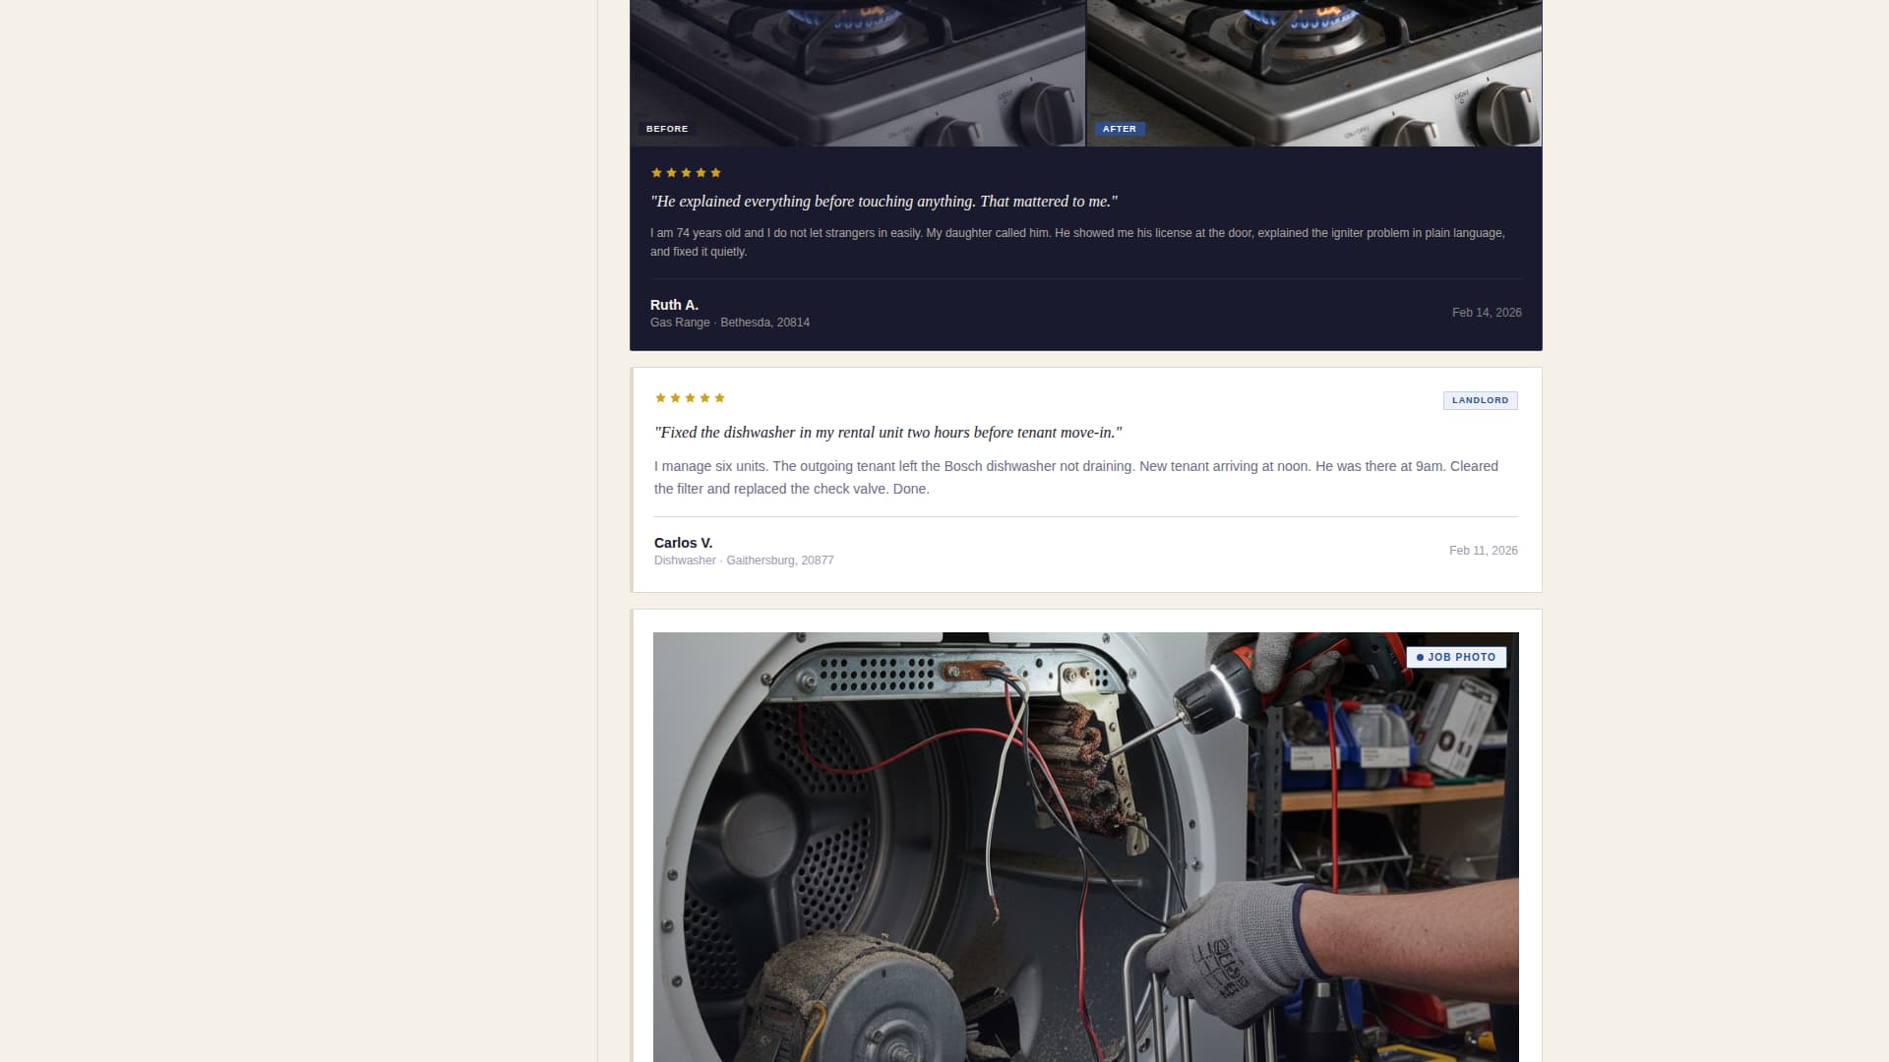Click the BEFORE label badge
The image size is (1889, 1062).
click(x=667, y=129)
